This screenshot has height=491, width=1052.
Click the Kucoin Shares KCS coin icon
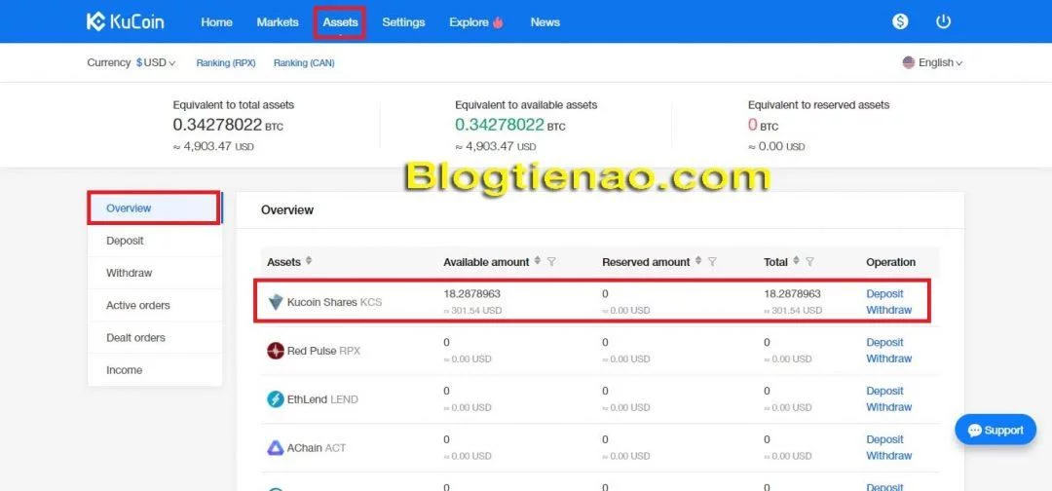276,302
